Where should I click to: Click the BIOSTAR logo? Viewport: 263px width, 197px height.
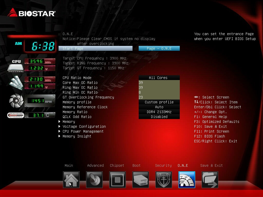coord(31,13)
